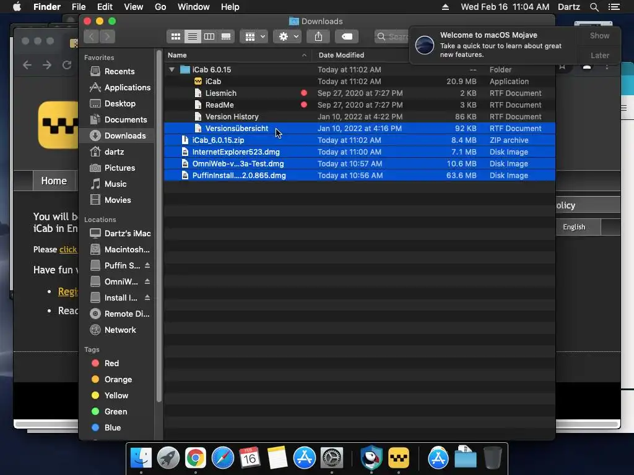634x475 pixels.
Task: Open Google Chrome from the Dock
Action: pos(196,458)
